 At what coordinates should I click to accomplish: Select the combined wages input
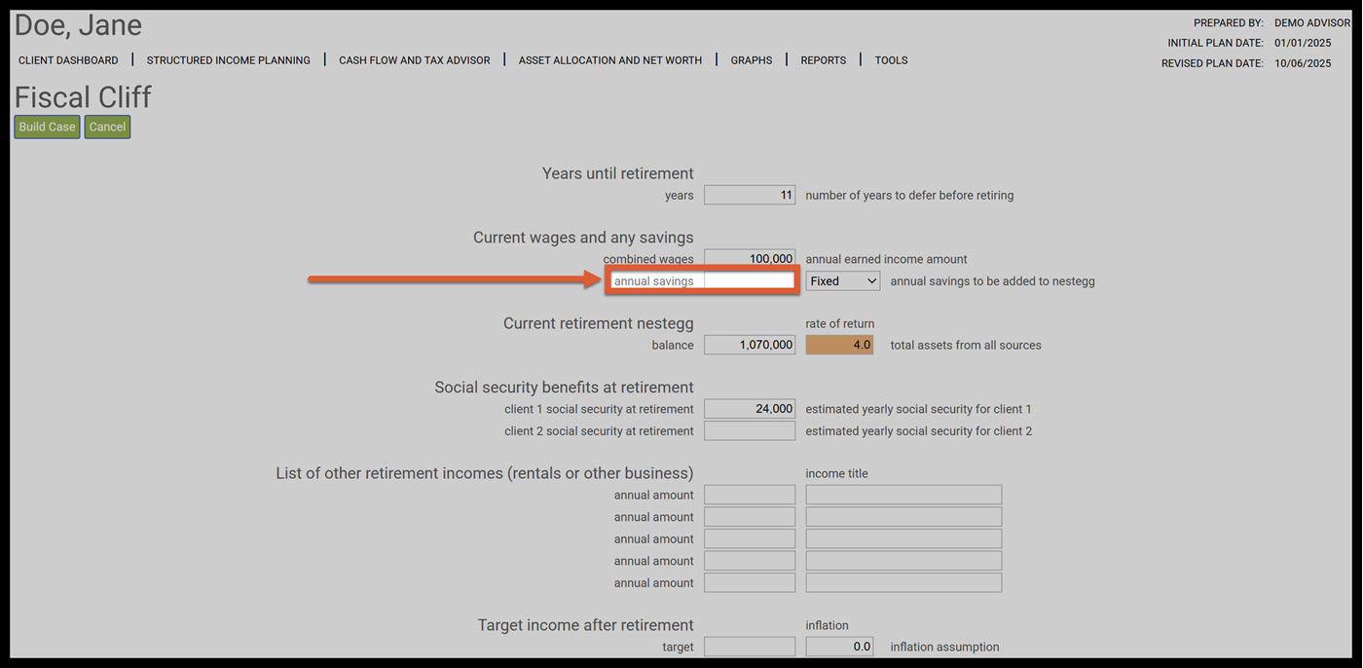750,257
